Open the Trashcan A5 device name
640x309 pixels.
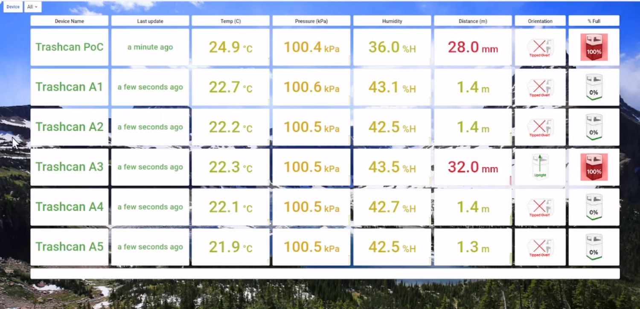pos(69,247)
